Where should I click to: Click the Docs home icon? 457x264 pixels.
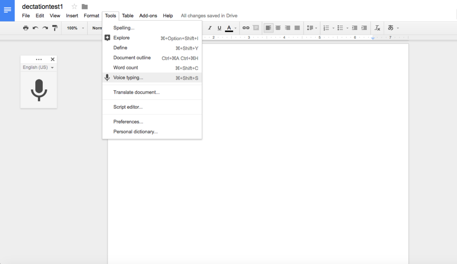[x=7, y=11]
